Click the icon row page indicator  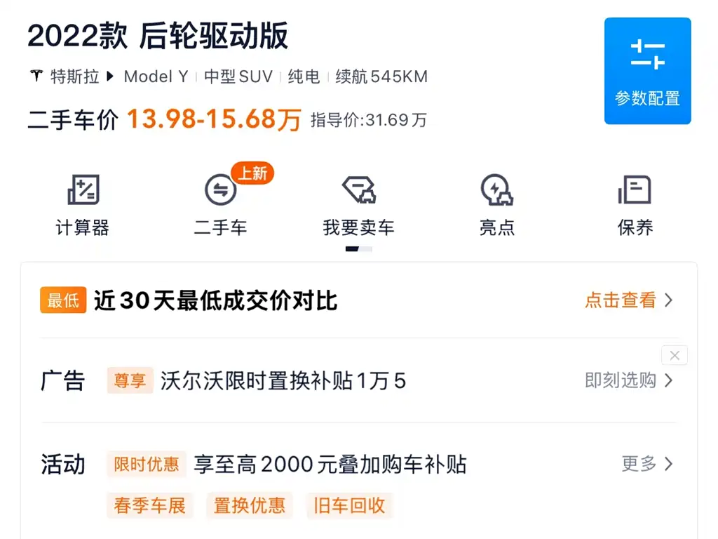(x=359, y=249)
